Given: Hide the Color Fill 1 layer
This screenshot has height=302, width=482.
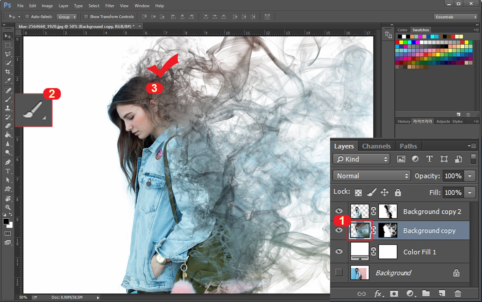Looking at the screenshot, I should [339, 251].
